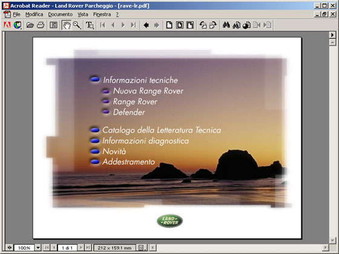Select the Zoom magnifier tool
The image size is (339, 254).
(x=77, y=25)
